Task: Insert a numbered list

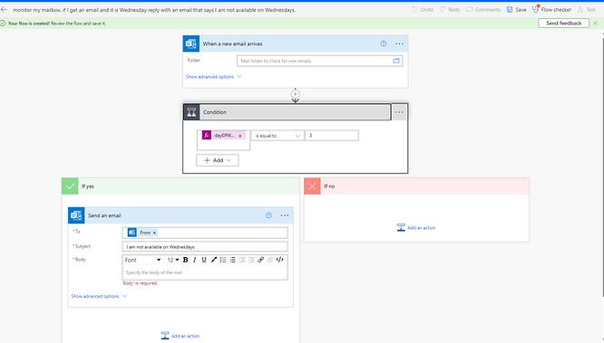Action: pos(233,260)
